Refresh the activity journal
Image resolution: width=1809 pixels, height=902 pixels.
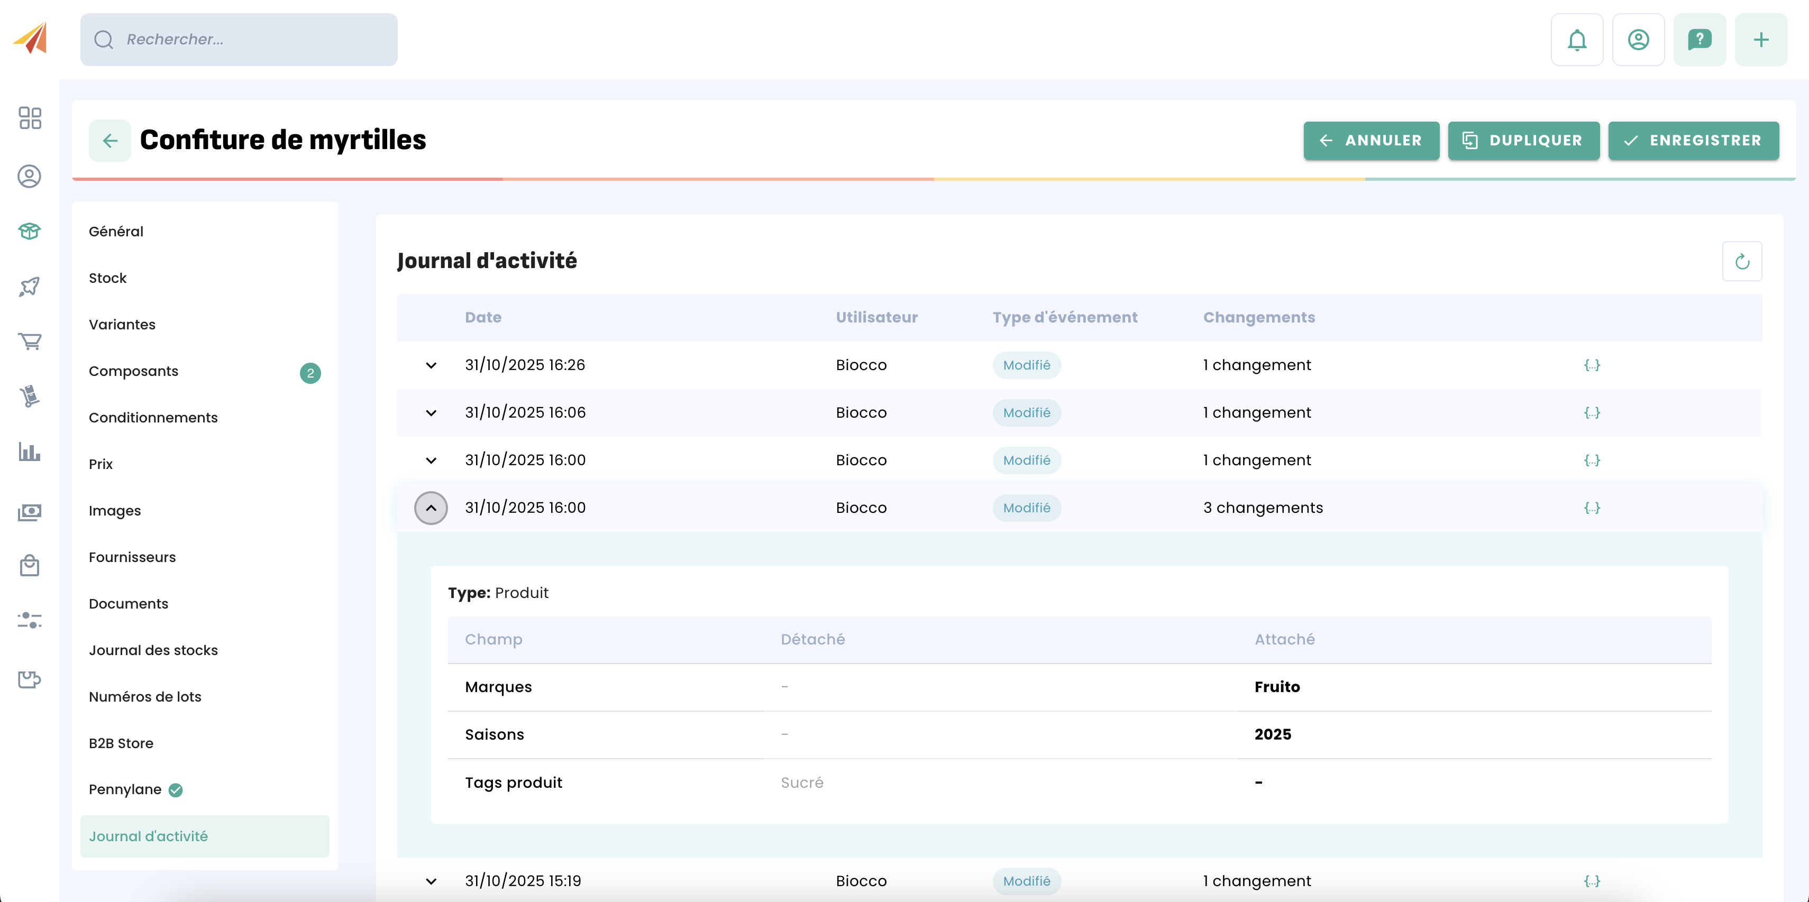point(1742,261)
